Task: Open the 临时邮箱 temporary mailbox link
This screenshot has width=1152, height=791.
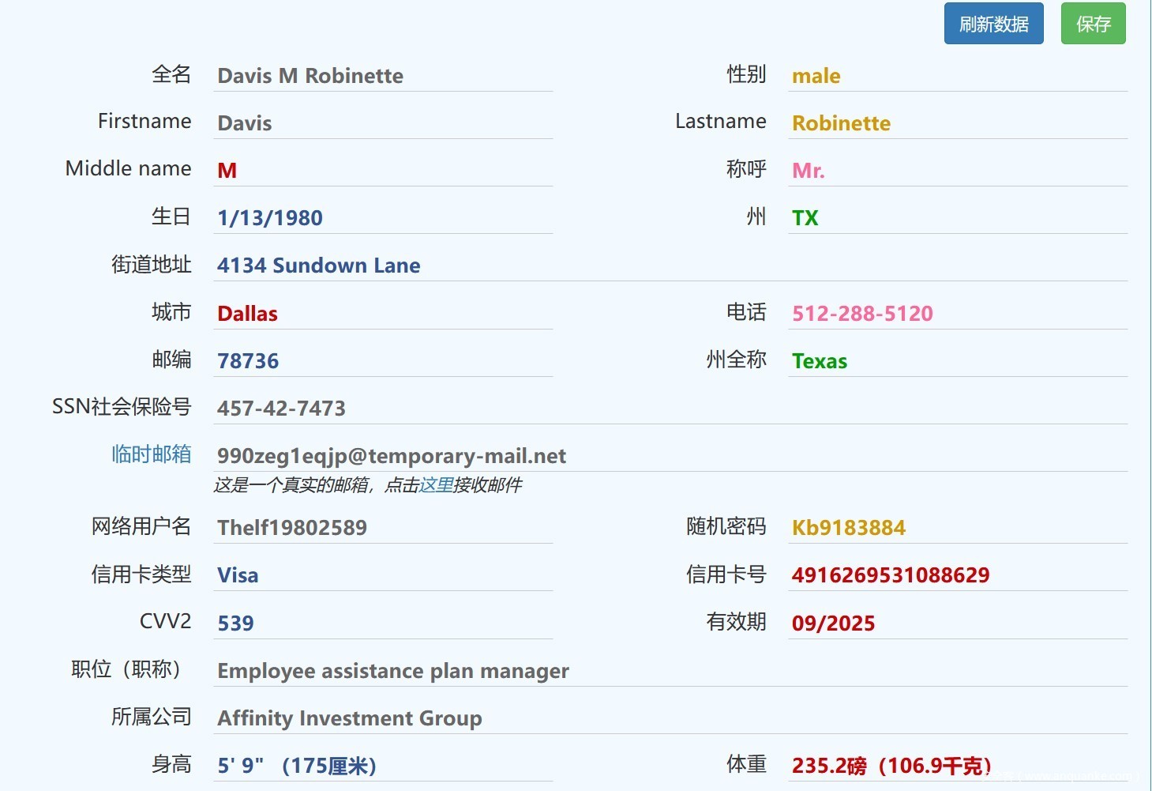Action: [151, 454]
